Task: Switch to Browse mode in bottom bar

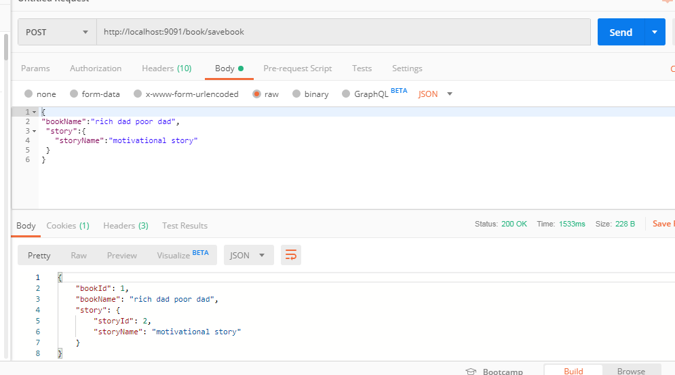Action: tap(631, 370)
